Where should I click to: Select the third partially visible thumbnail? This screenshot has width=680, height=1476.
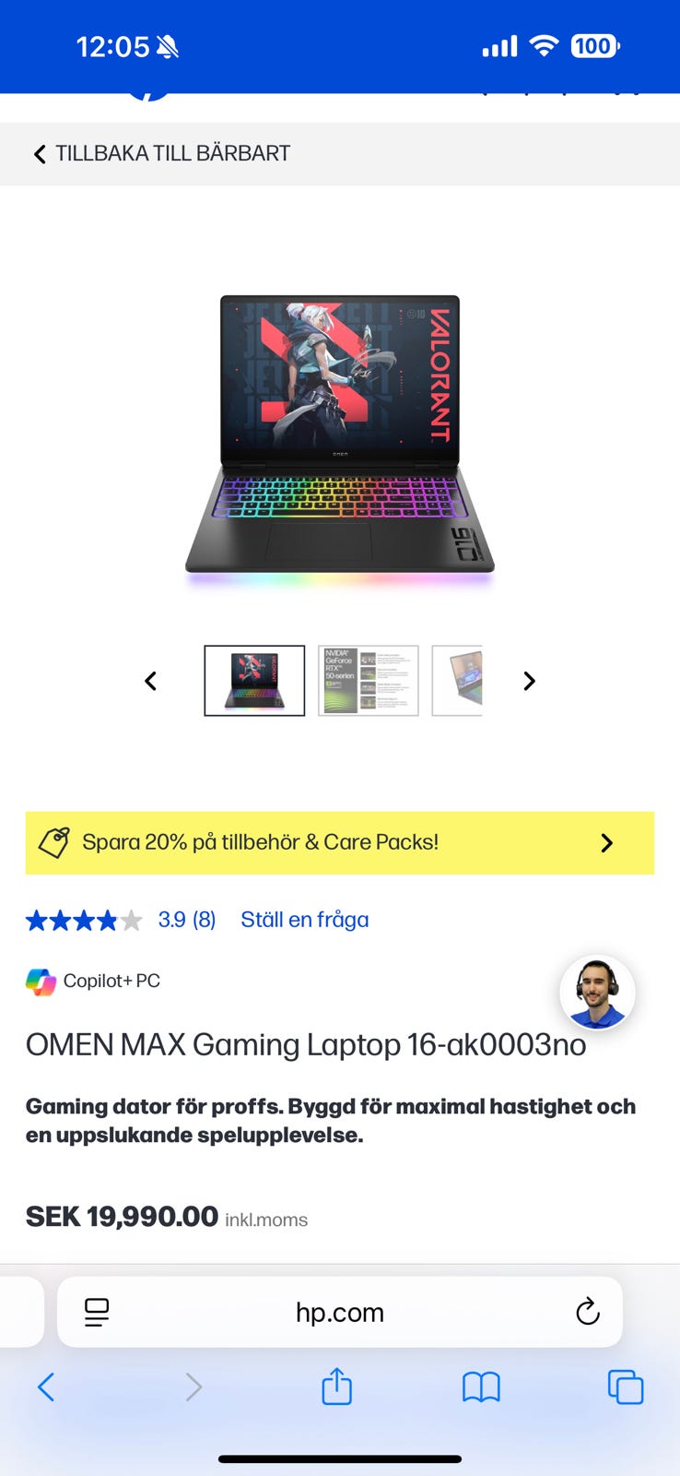[457, 681]
